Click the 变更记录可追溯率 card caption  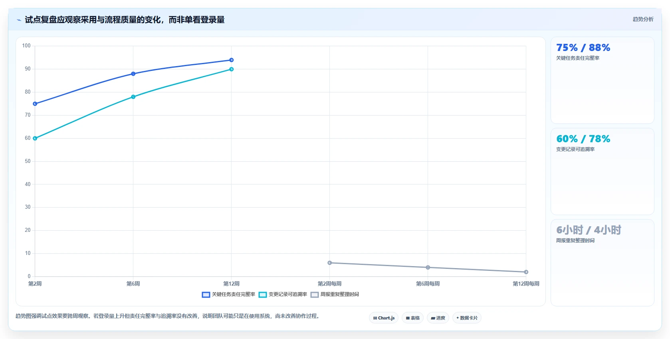575,149
